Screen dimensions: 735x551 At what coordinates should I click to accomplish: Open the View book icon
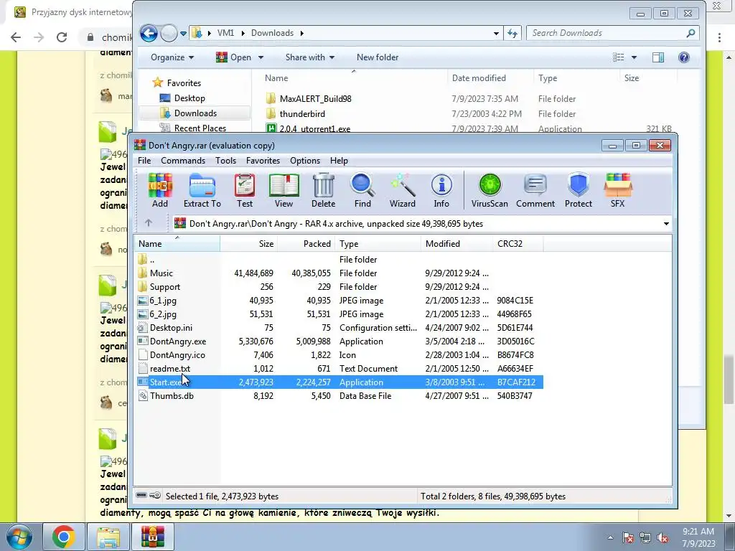(x=284, y=190)
